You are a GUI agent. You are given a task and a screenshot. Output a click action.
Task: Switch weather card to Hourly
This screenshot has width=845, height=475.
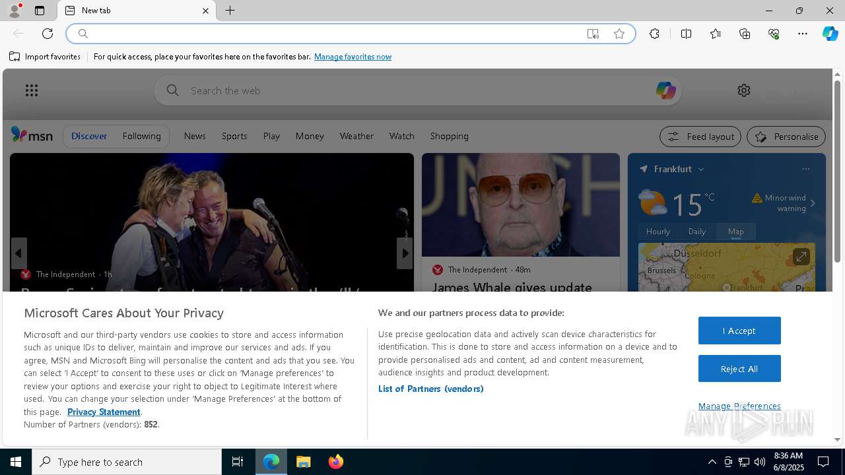tap(658, 232)
